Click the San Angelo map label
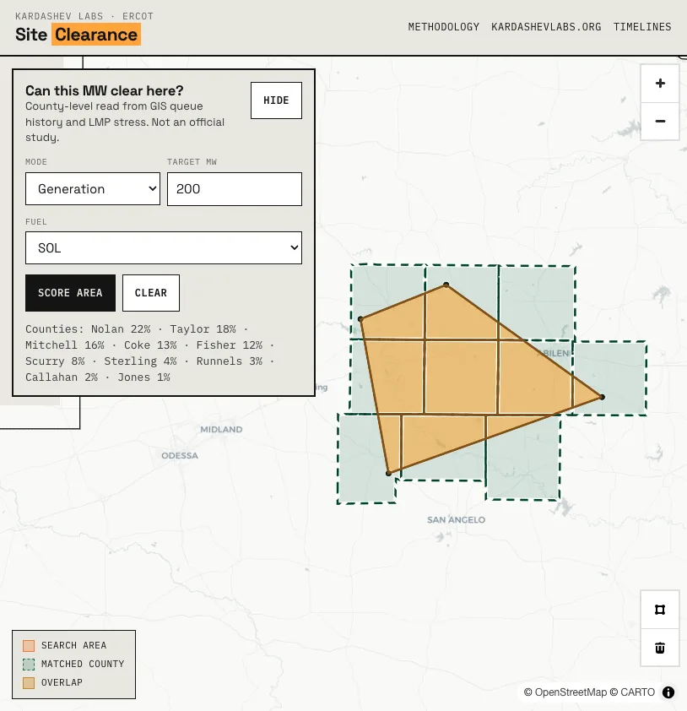This screenshot has width=687, height=711. (x=456, y=519)
